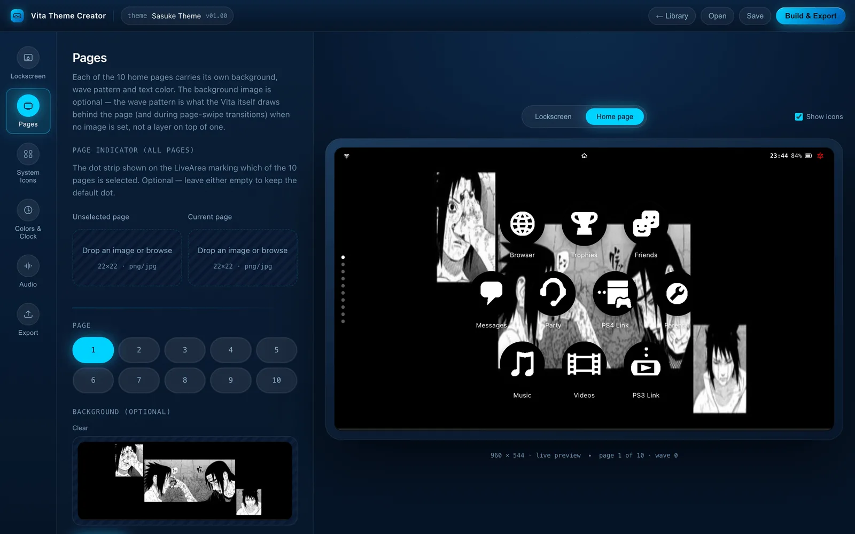Open the Audio section
Image resolution: width=855 pixels, height=534 pixels.
tap(28, 272)
